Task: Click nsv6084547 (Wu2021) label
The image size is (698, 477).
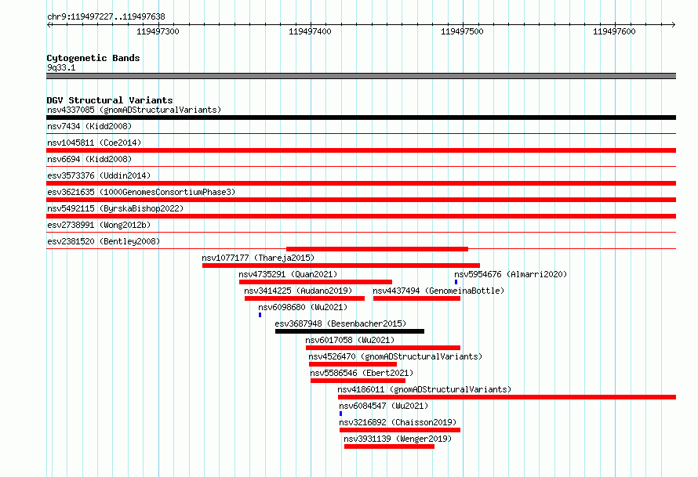Action: point(384,406)
